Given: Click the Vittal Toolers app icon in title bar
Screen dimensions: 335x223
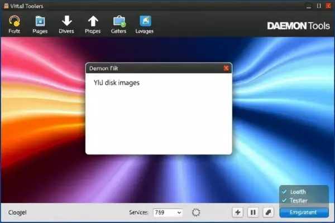Looking at the screenshot, I should click(6, 6).
